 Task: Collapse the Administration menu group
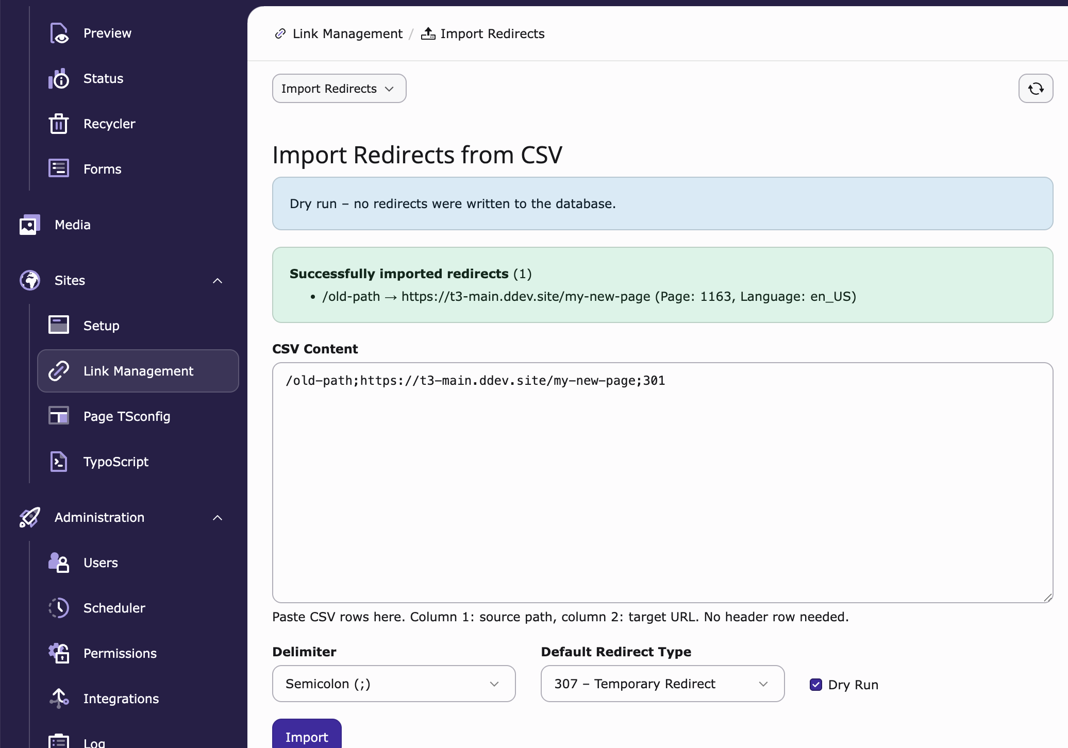pyautogui.click(x=218, y=518)
